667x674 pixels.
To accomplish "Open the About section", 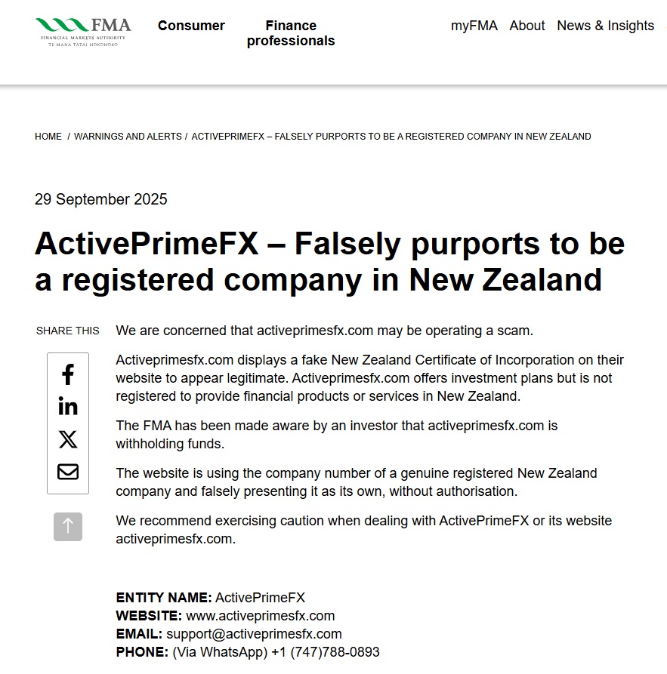I will [x=526, y=26].
